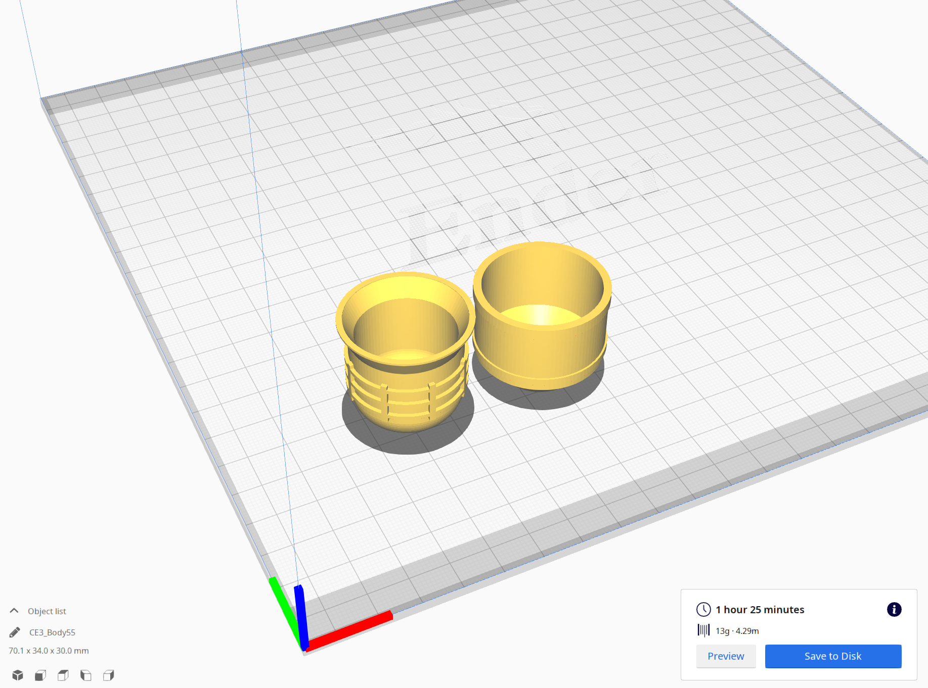Screen dimensions: 928x688
Task: Click the 70.1 x 34.0 x 30.0 mm dimensions
Action: click(49, 651)
